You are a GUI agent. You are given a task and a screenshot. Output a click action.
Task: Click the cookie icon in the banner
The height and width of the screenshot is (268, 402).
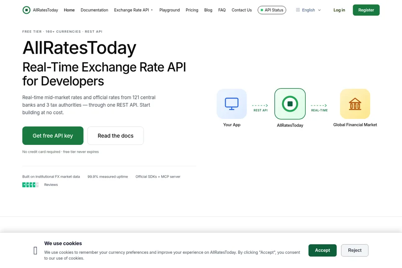[35, 250]
